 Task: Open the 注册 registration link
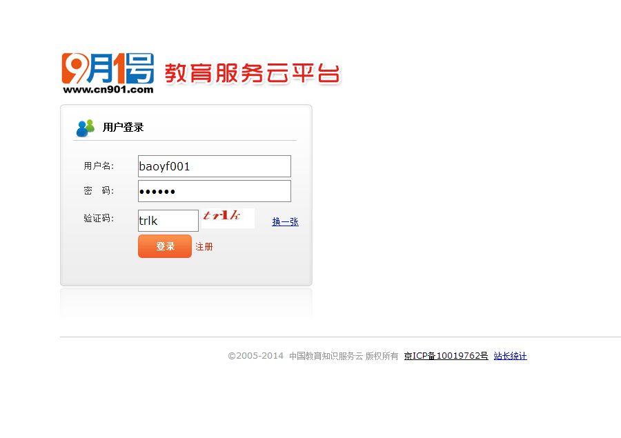coord(204,247)
